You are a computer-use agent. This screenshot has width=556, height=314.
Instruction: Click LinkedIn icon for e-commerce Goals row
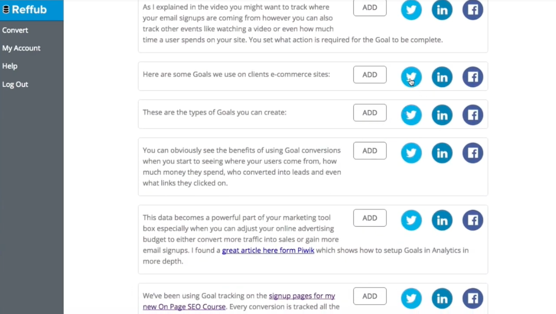(442, 77)
